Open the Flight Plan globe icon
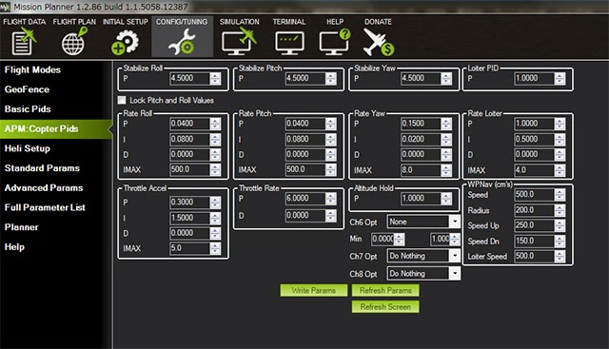Viewport: 609px width, 349px height. (74, 42)
